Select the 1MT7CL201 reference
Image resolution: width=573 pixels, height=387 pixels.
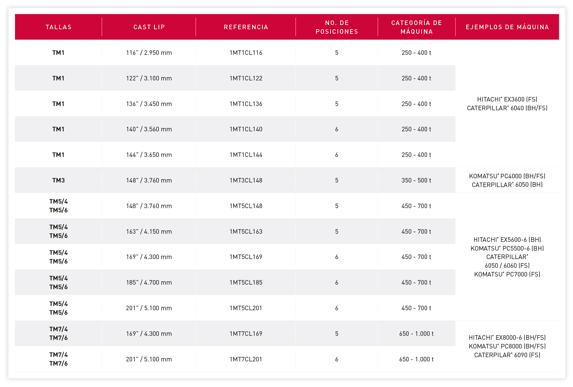tap(246, 359)
